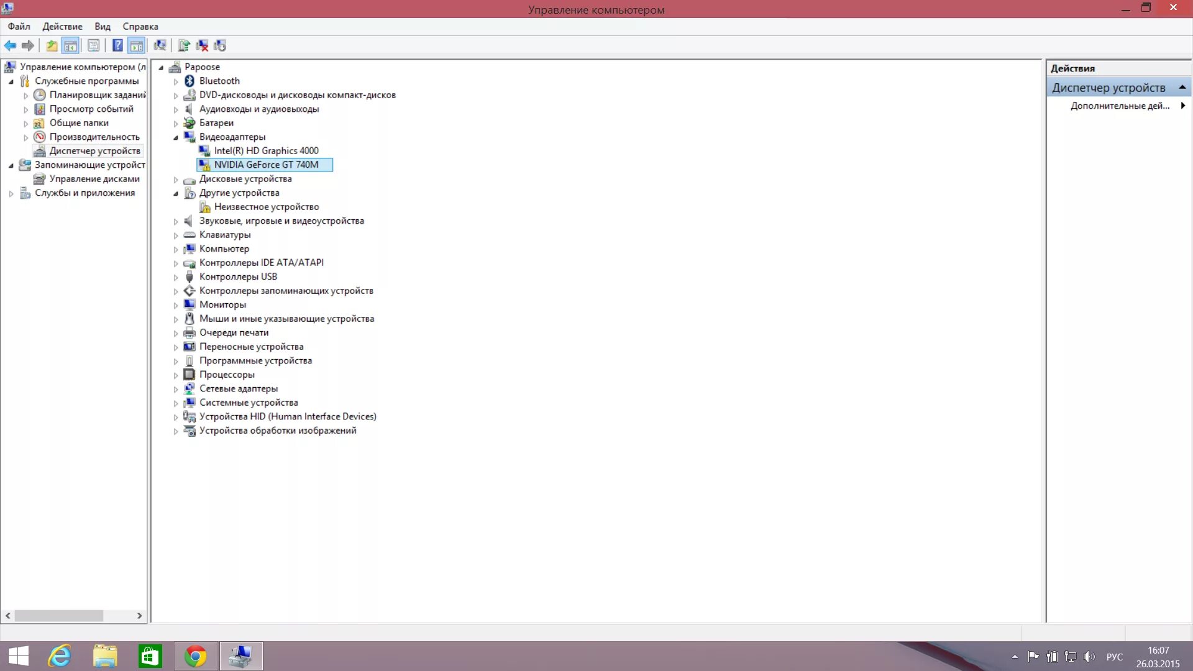Open Google Chrome from the taskbar
Viewport: 1193px width, 671px height.
pos(195,656)
